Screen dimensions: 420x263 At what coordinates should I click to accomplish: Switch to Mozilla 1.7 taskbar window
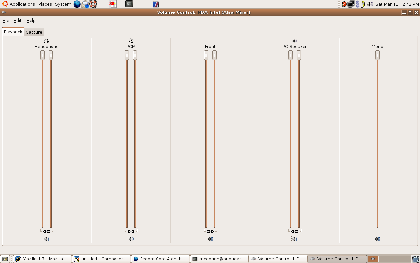click(42, 259)
